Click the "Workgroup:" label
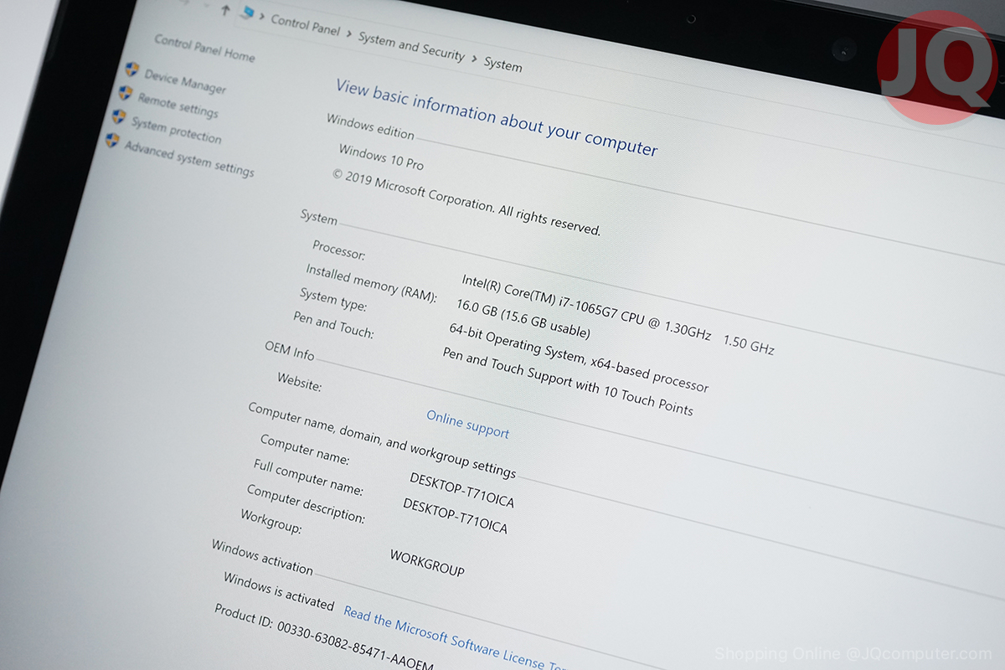 (x=271, y=522)
